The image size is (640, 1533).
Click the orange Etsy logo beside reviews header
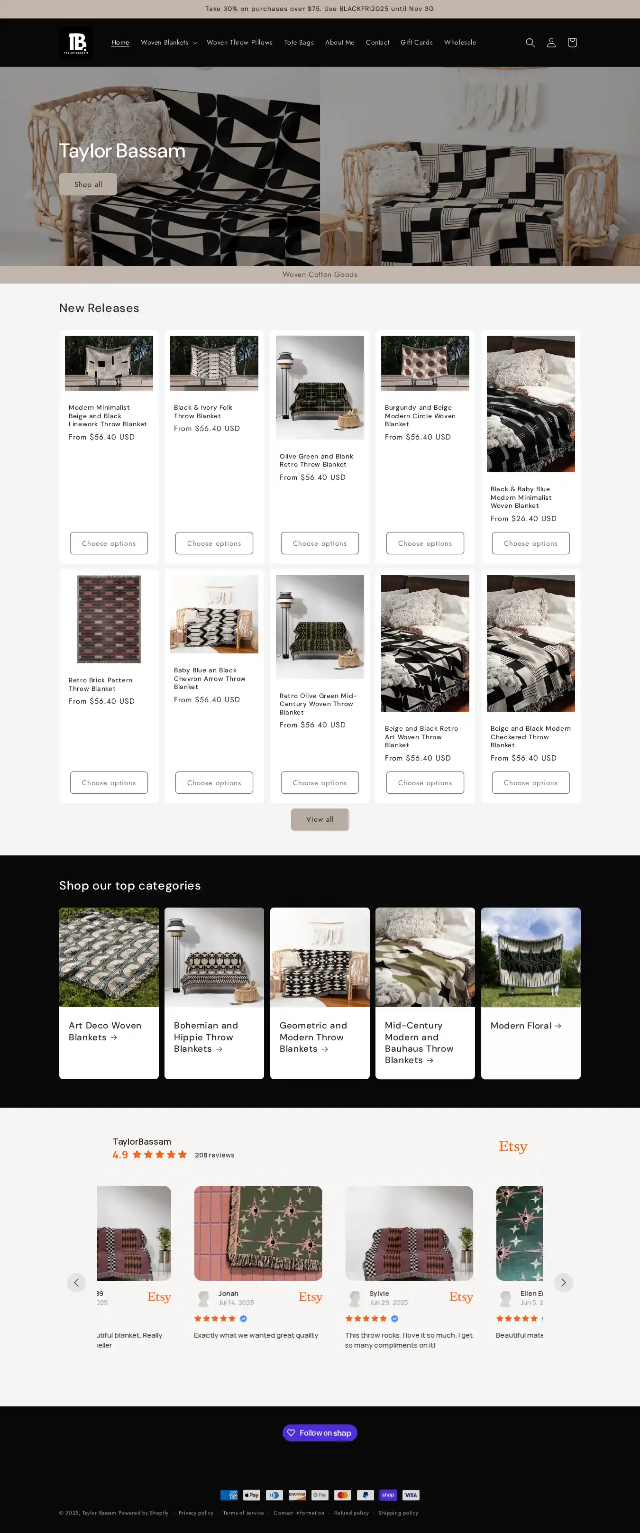[513, 1146]
